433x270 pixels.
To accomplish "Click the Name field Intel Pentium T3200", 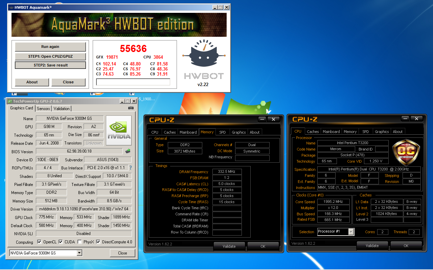I will pos(352,143).
